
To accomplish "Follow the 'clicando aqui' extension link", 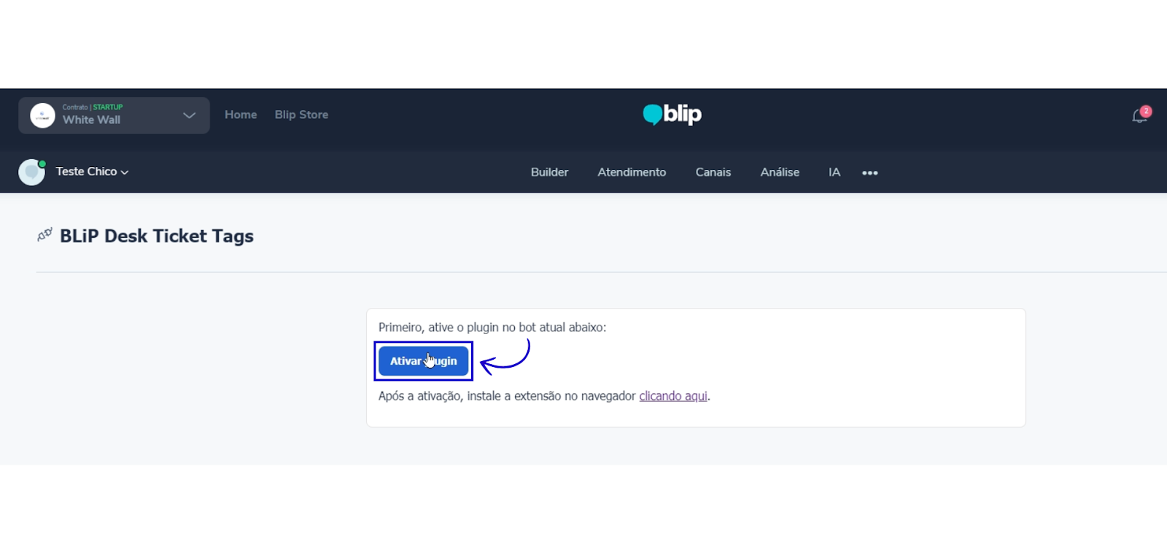I will coord(673,396).
